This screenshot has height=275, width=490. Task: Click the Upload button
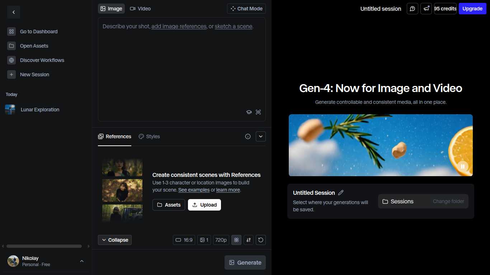(204, 205)
